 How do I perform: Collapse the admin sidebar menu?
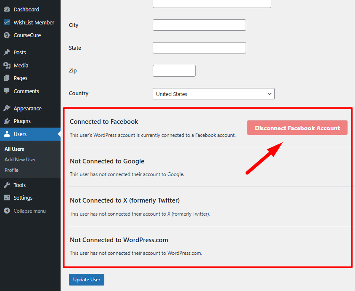29,211
